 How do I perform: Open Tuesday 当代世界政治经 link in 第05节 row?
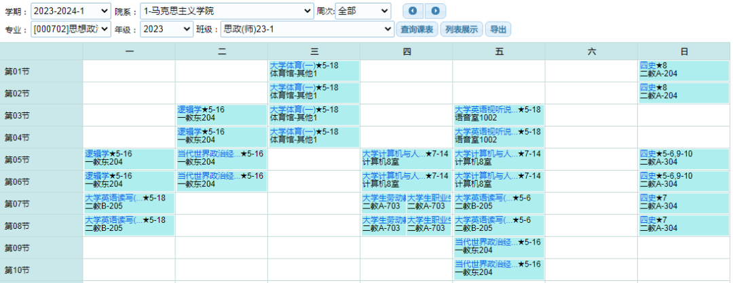pos(209,154)
